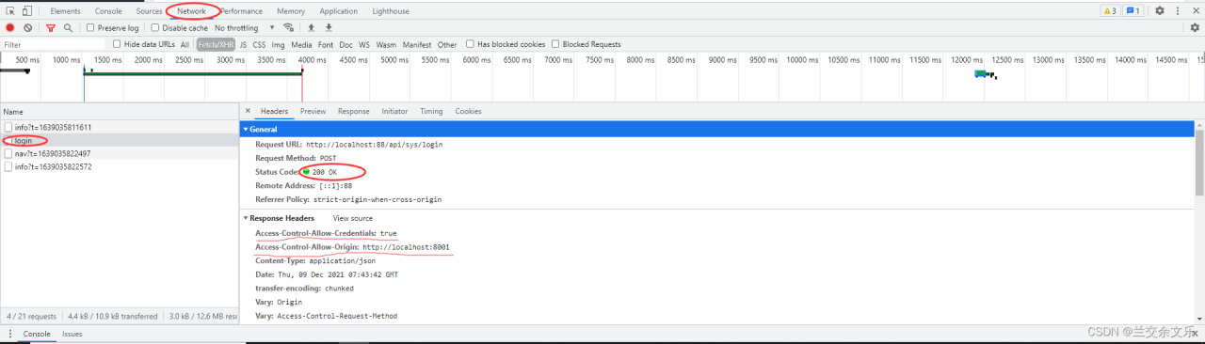This screenshot has width=1205, height=344.
Task: Open network settings gear icon
Action: (x=1195, y=28)
